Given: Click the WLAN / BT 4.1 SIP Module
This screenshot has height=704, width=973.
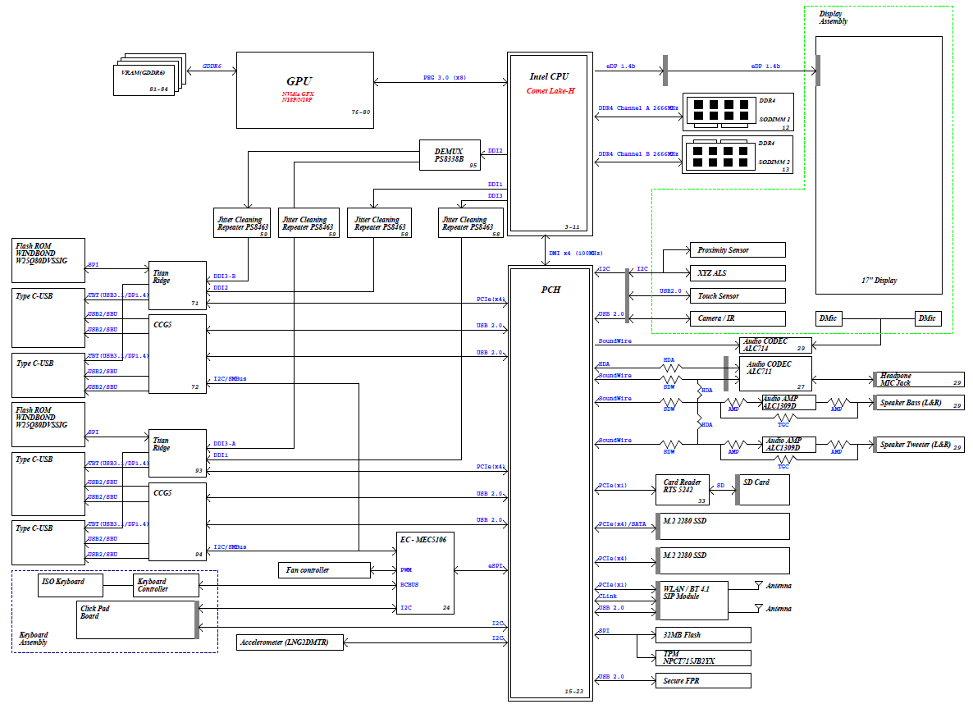Looking at the screenshot, I should click(x=693, y=601).
